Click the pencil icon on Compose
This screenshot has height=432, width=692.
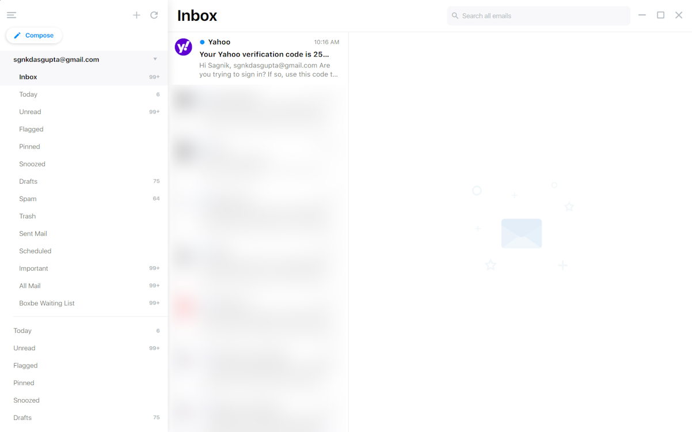point(18,35)
